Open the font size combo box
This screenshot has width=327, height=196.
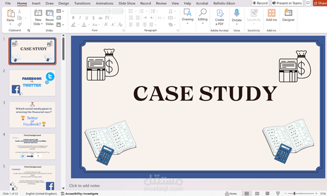point(118,11)
